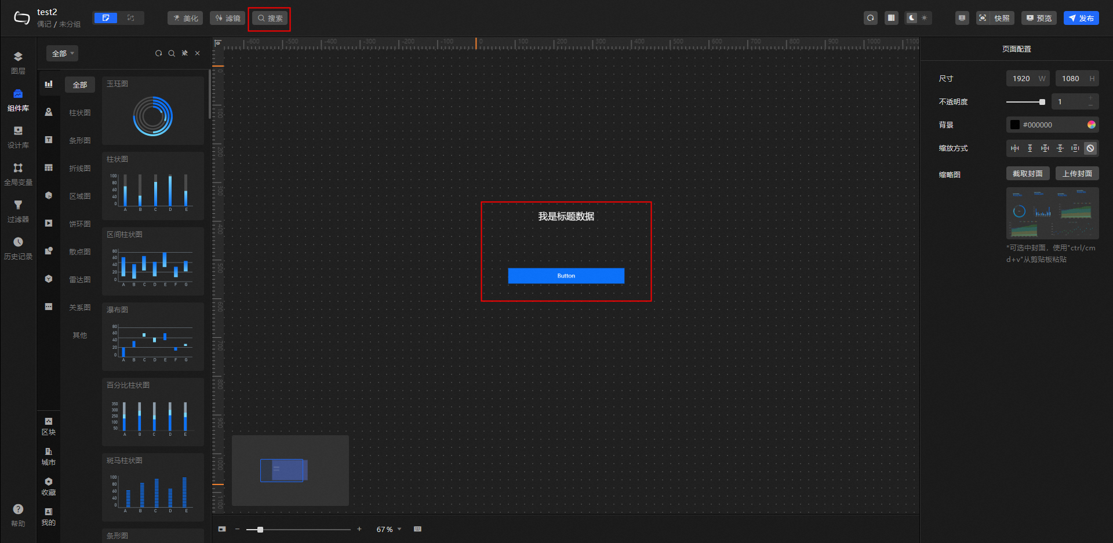Click the 滤镜 filter effects button
The width and height of the screenshot is (1113, 543).
click(228, 18)
